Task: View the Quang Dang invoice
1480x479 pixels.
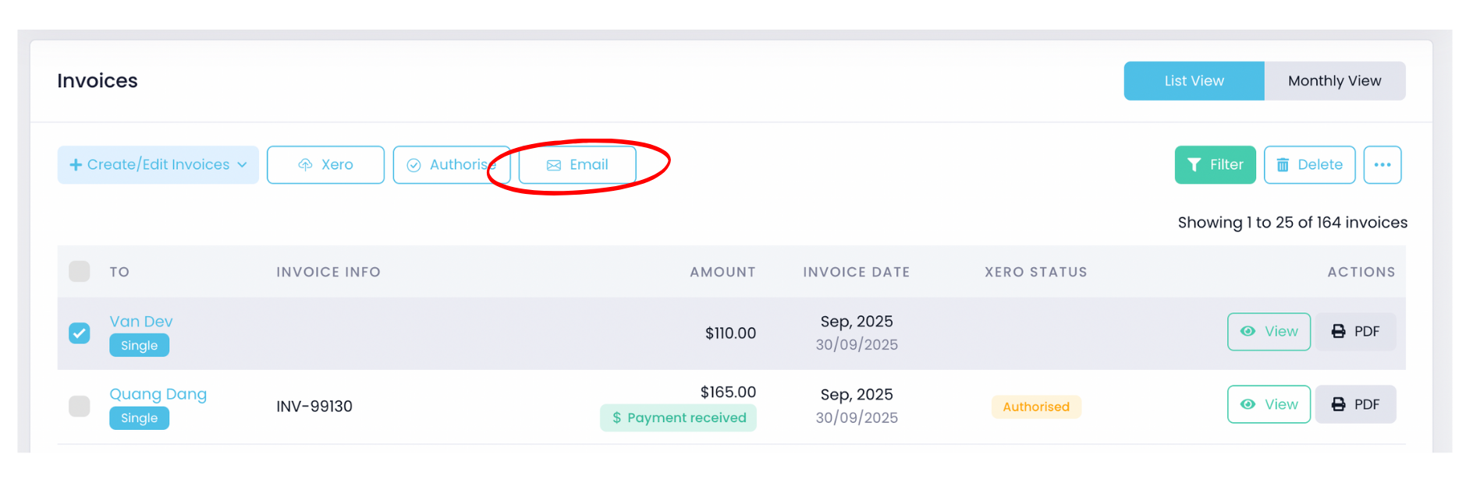Action: click(x=1269, y=404)
